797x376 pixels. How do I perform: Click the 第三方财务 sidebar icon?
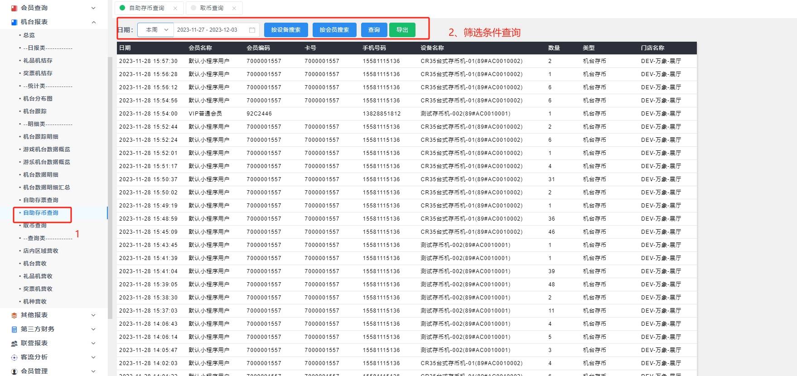pos(14,329)
